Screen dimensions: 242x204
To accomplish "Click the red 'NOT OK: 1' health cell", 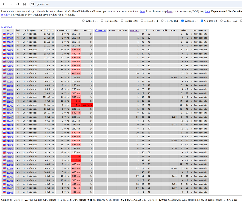I will click(87, 105).
